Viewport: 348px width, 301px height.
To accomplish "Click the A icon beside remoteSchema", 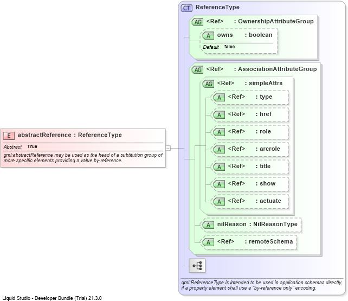I will [x=208, y=242].
